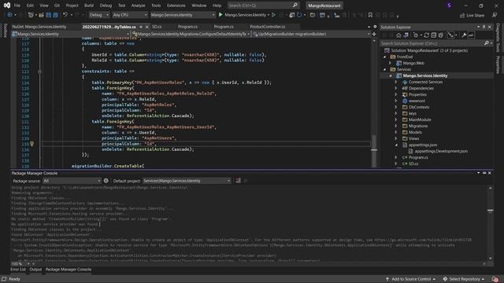Click the account profile S avatar
The width and height of the screenshot is (504, 283).
coord(449,6)
